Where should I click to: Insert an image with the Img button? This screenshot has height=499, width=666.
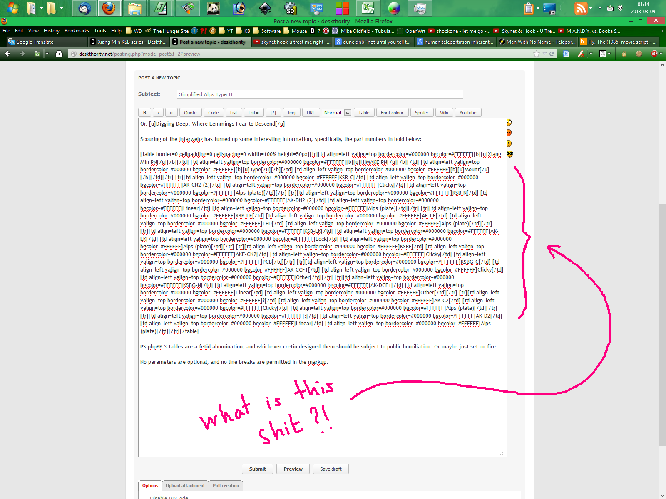point(291,112)
